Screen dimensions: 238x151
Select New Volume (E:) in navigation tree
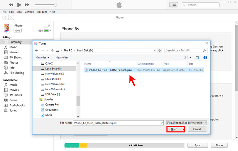55,74
